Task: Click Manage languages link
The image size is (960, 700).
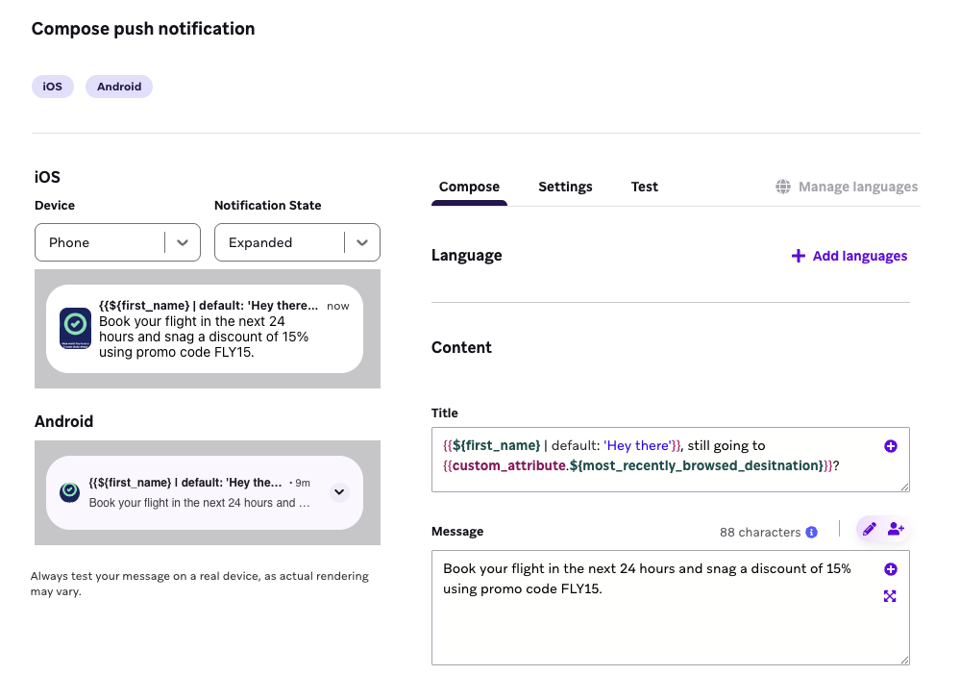Action: point(847,187)
